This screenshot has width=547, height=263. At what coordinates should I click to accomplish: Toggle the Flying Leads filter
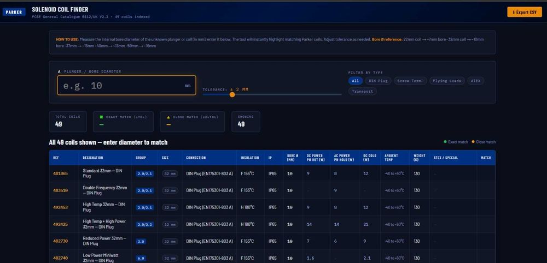(447, 81)
